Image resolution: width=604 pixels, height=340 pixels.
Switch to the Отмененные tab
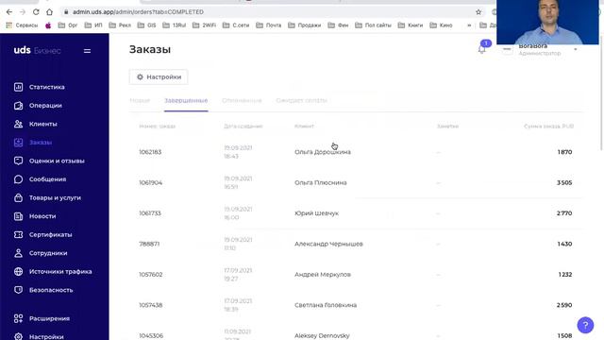(242, 101)
